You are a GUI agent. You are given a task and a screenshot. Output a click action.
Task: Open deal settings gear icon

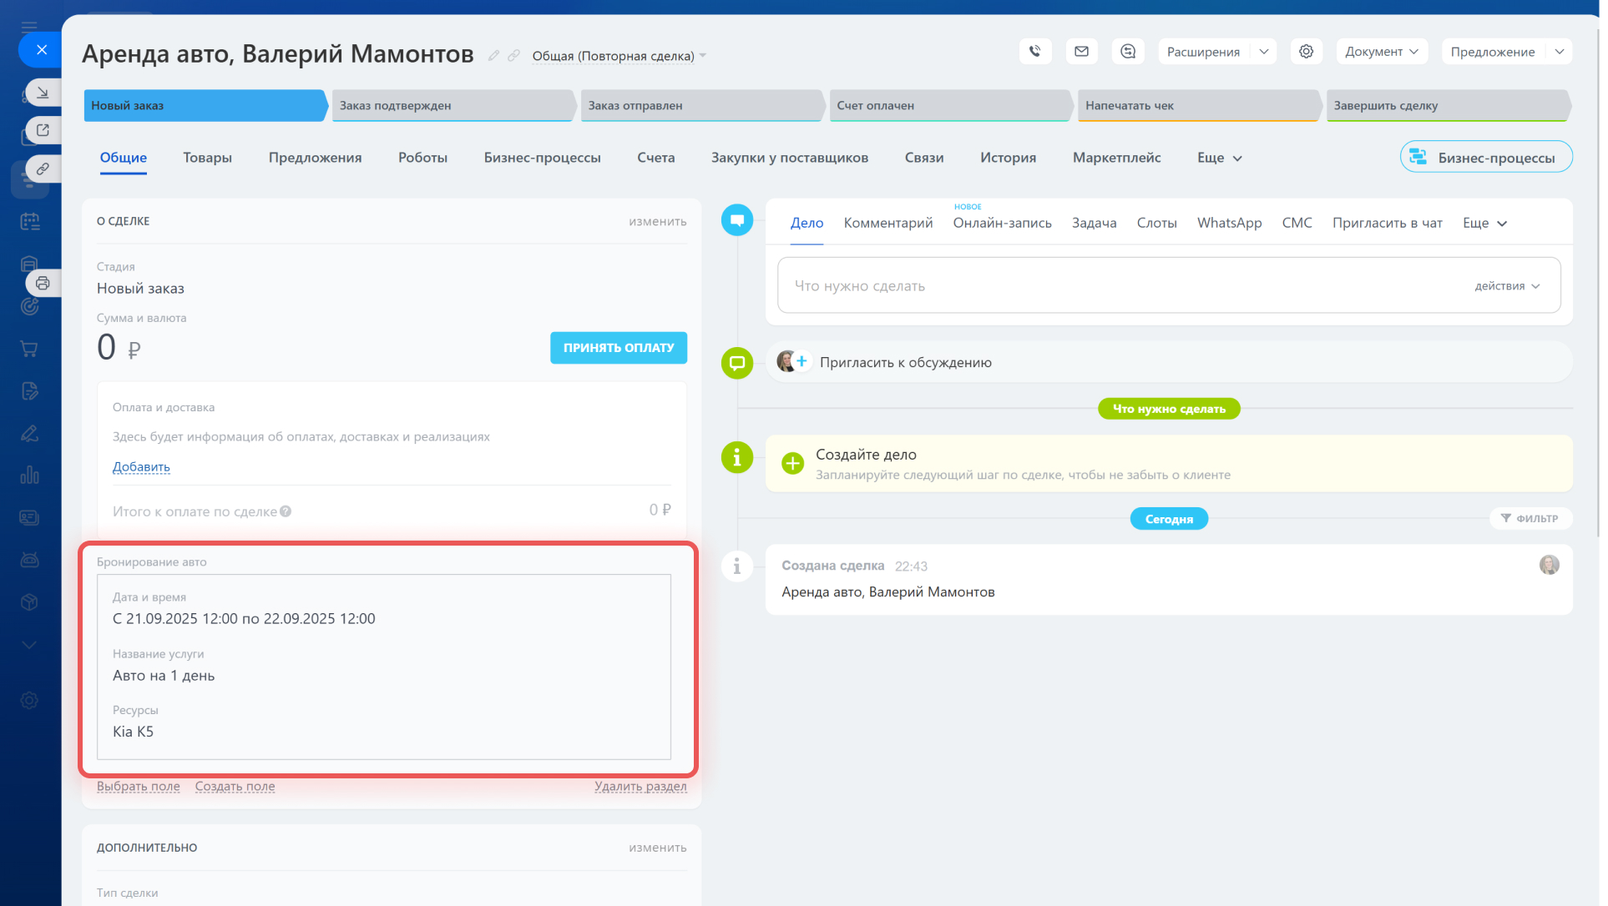tap(1306, 52)
